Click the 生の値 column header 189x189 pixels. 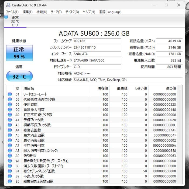coord(163,88)
